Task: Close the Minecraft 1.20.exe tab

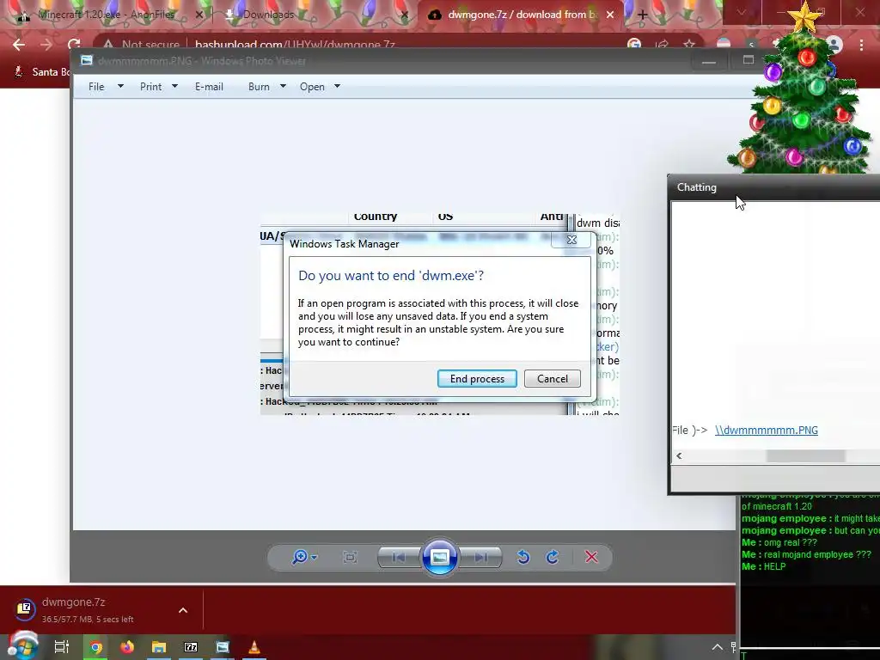Action: click(x=199, y=15)
